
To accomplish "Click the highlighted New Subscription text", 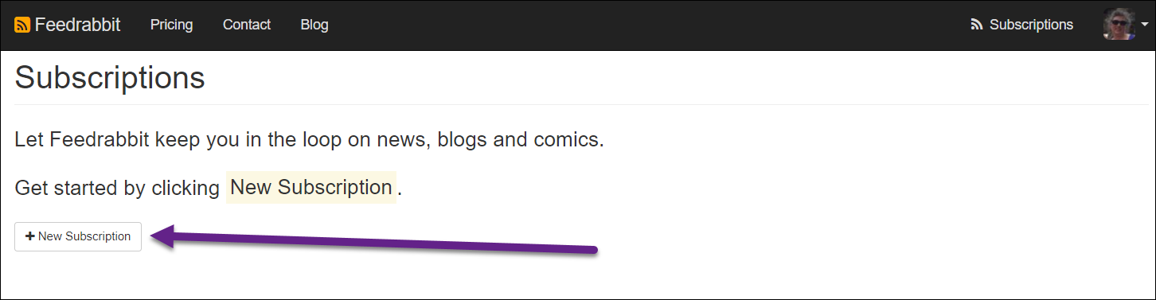I will coord(311,187).
